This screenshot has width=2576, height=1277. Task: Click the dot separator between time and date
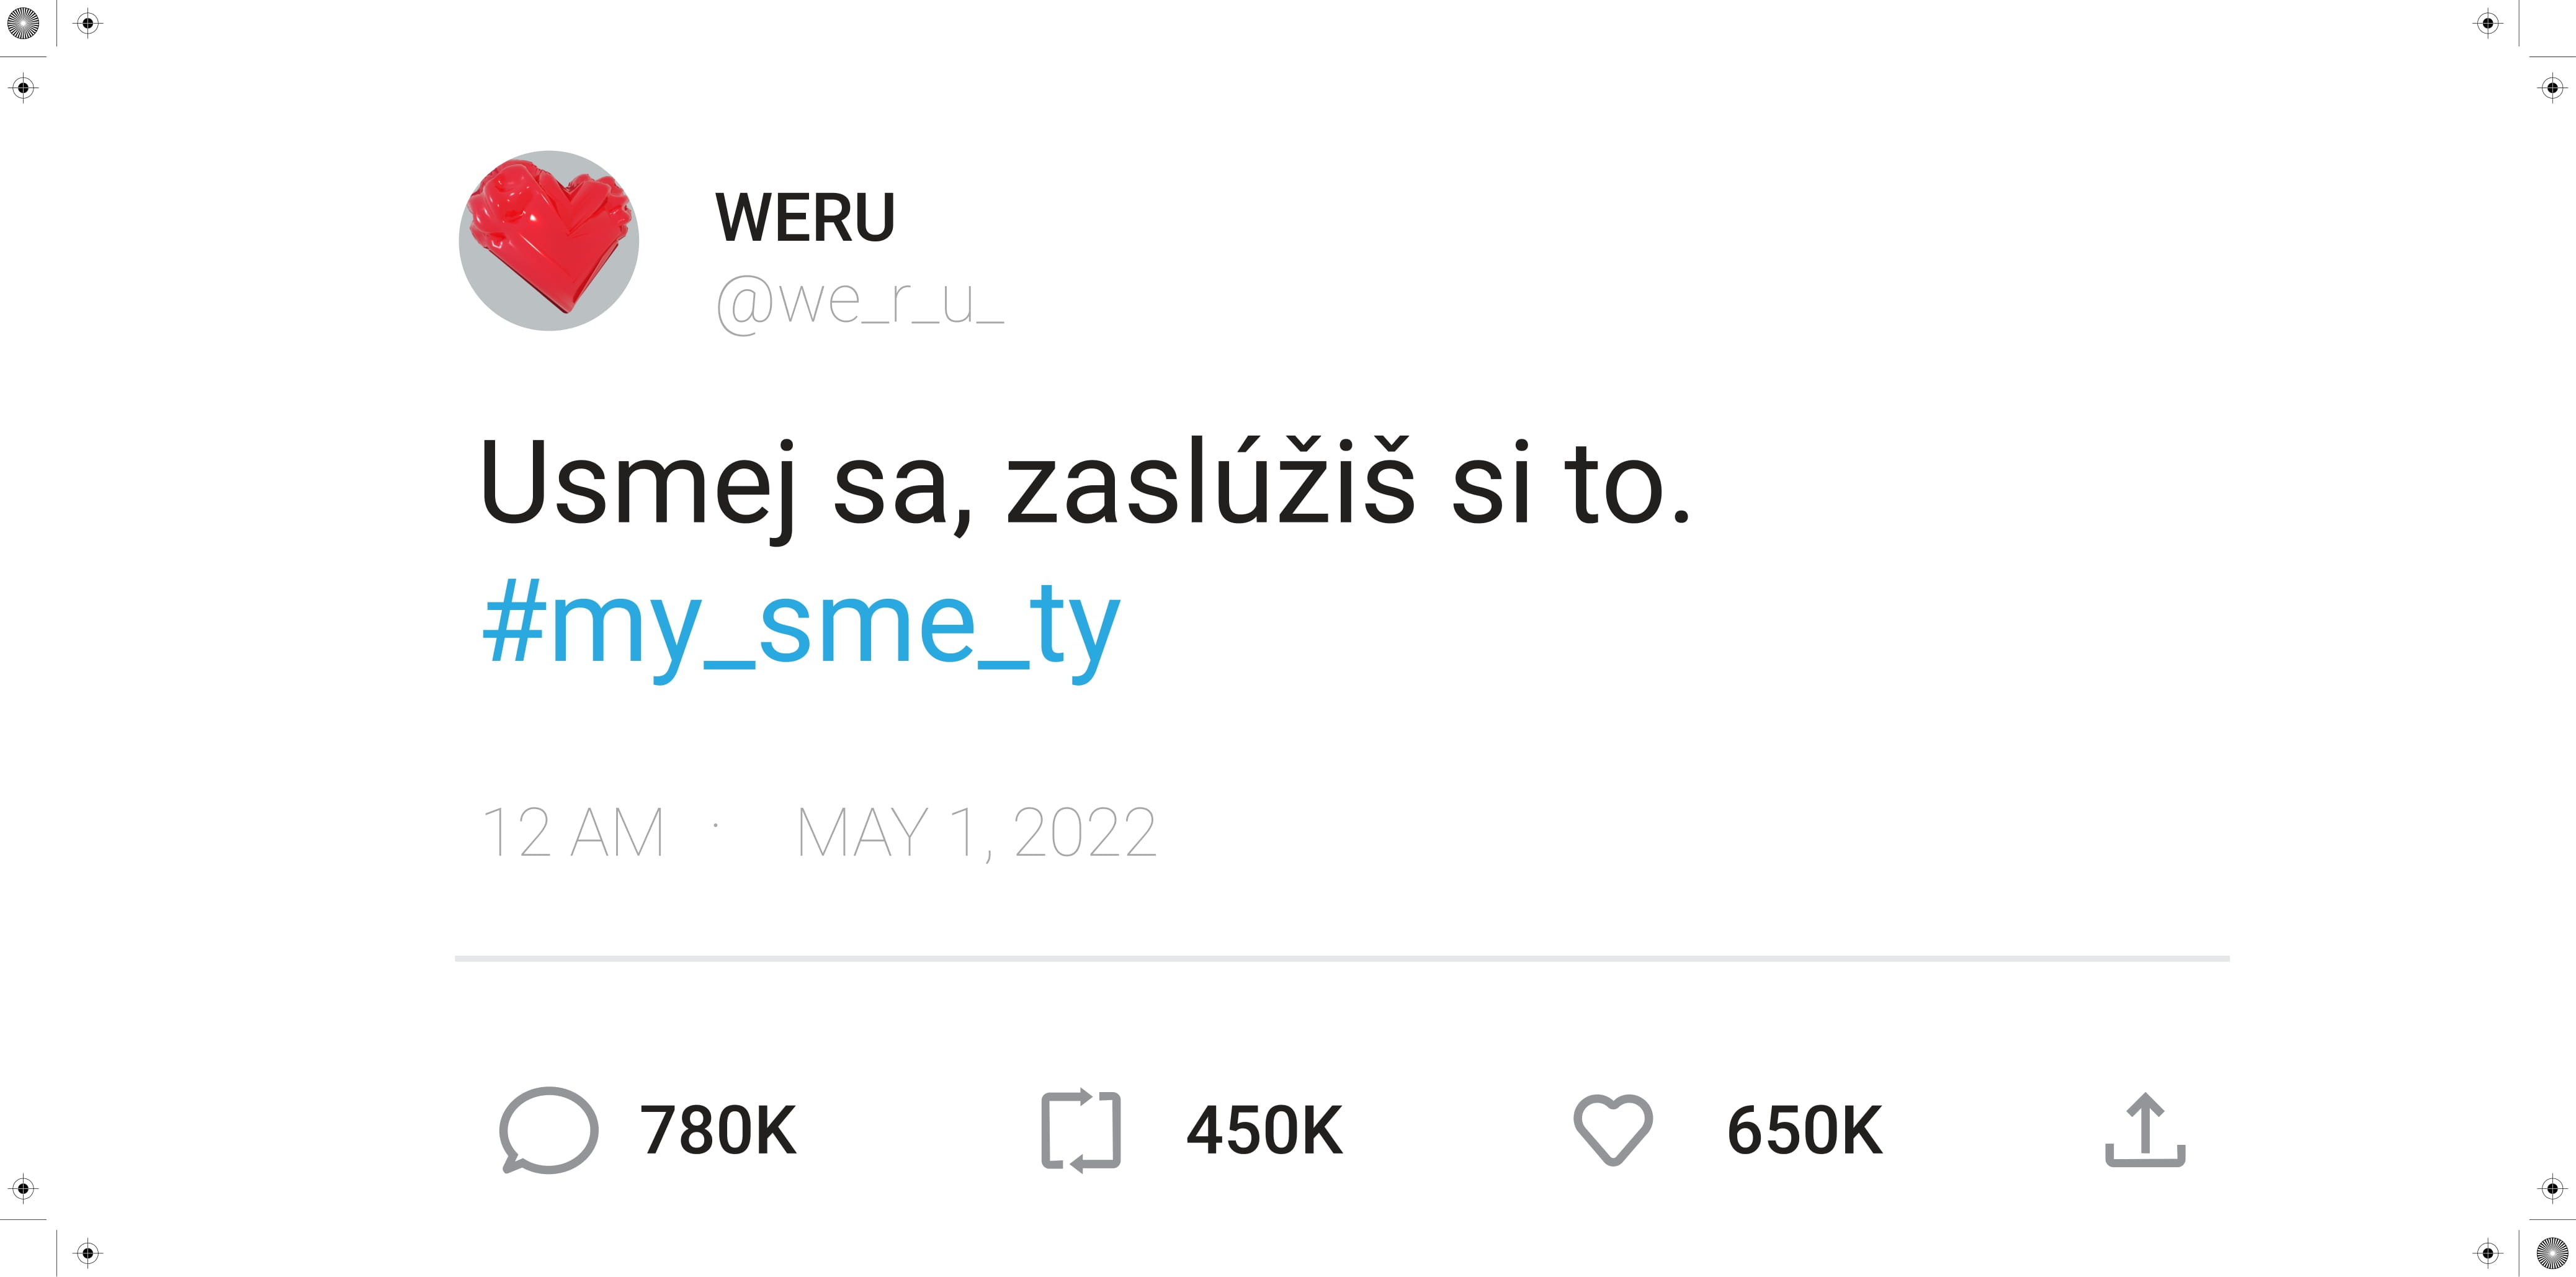click(716, 825)
